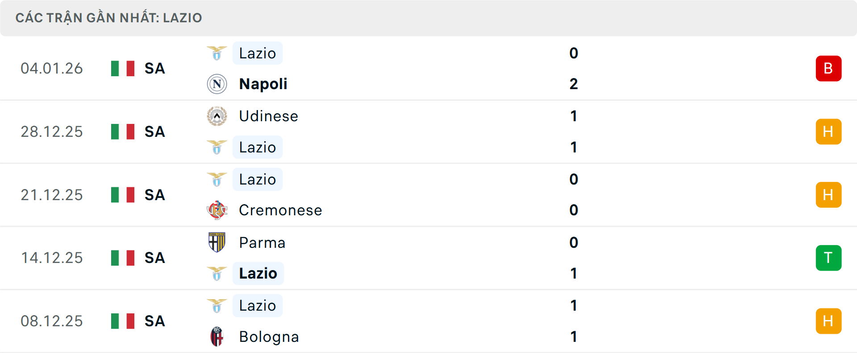Viewport: 857px width, 353px height.
Task: Select the red B result badge
Action: point(828,69)
